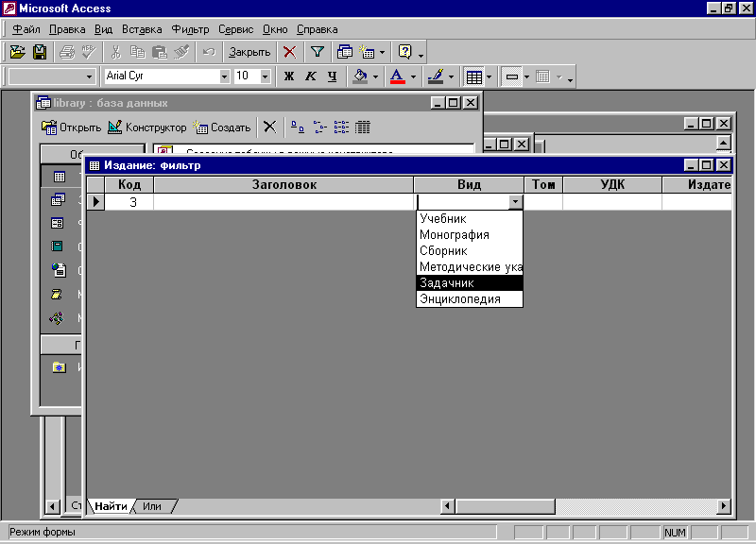The image size is (756, 544).
Task: Click the Заголовок column header
Action: click(283, 184)
